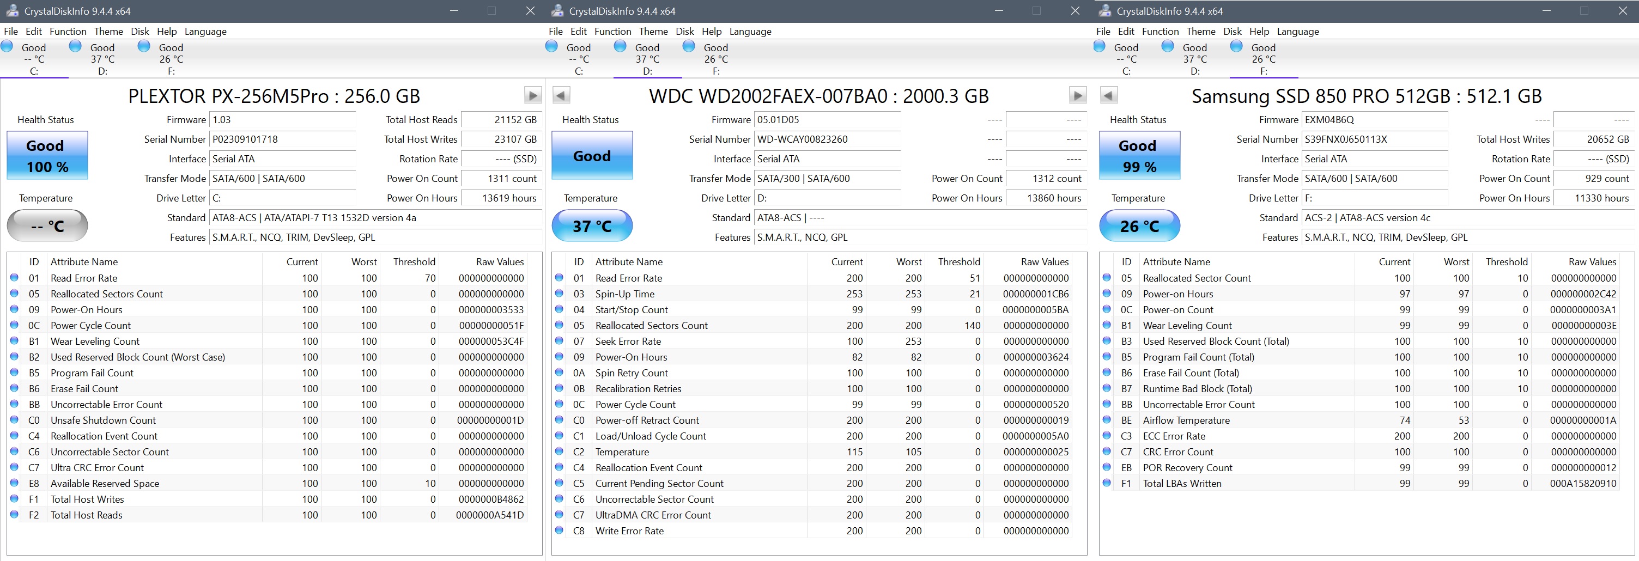Click WDC Power On Count field 1312 count

1046,179
